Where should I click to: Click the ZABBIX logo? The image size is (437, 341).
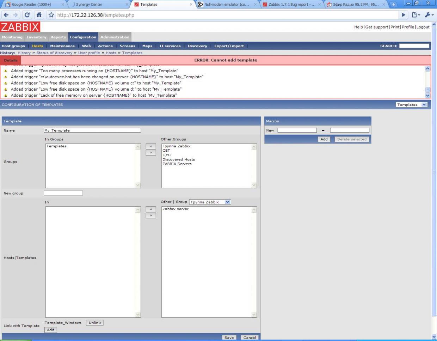point(20,27)
